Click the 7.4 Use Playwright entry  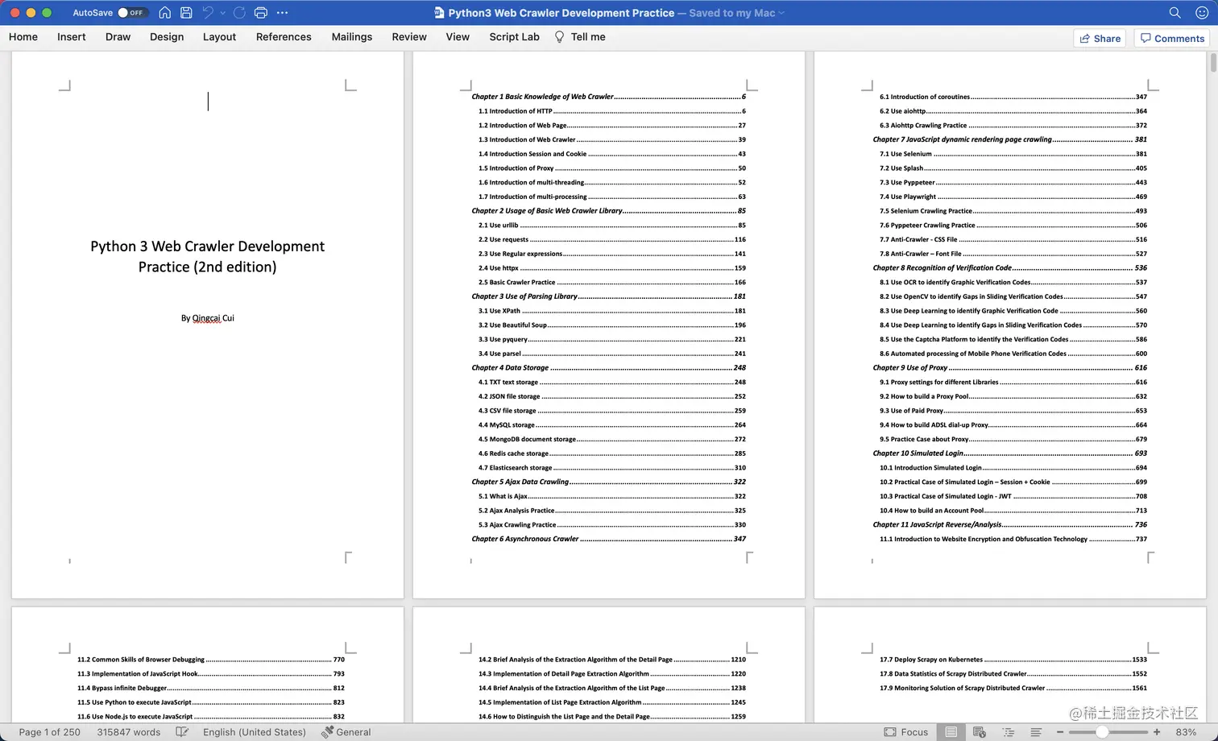[1013, 197]
